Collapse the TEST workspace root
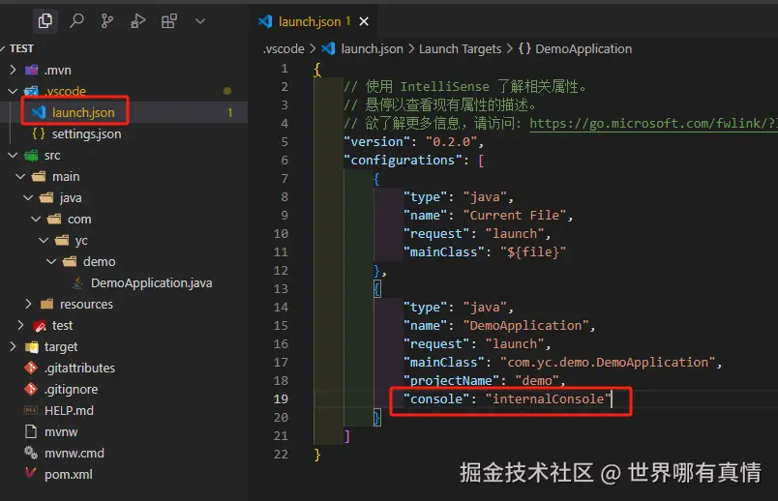778x501 pixels. (x=3, y=48)
